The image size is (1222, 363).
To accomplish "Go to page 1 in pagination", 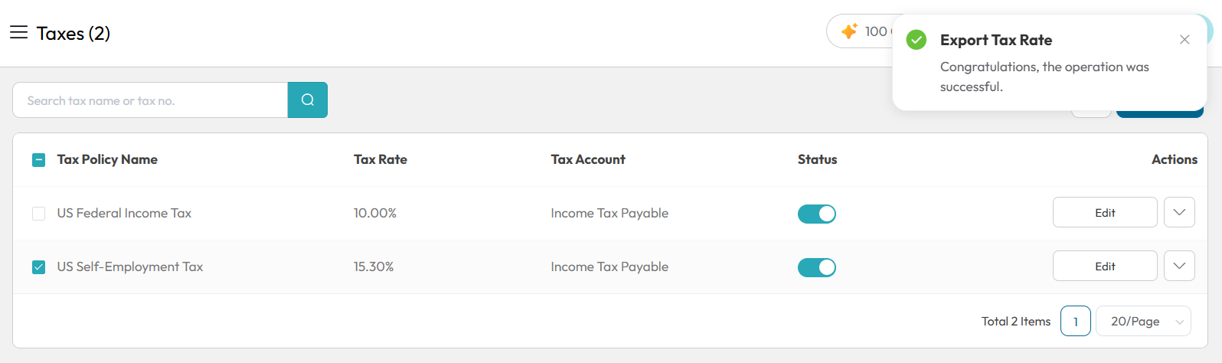I will coord(1076,322).
